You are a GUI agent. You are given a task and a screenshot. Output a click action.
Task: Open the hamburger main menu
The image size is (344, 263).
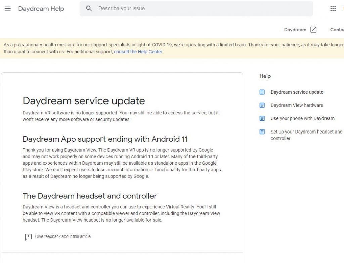click(x=8, y=8)
